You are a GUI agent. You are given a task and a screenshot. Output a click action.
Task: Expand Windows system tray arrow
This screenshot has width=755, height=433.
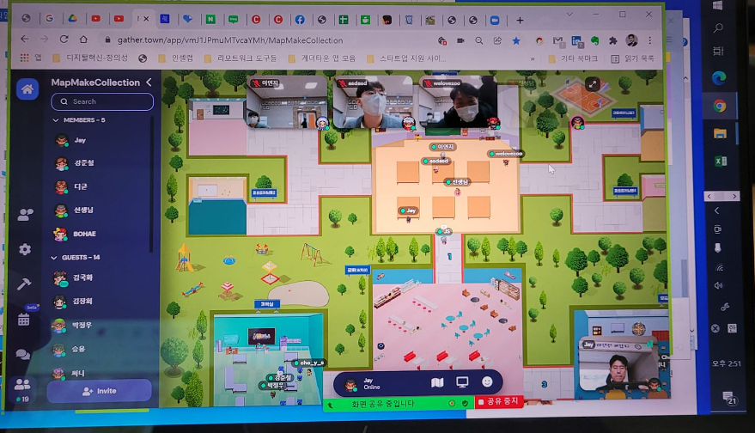pyautogui.click(x=717, y=210)
